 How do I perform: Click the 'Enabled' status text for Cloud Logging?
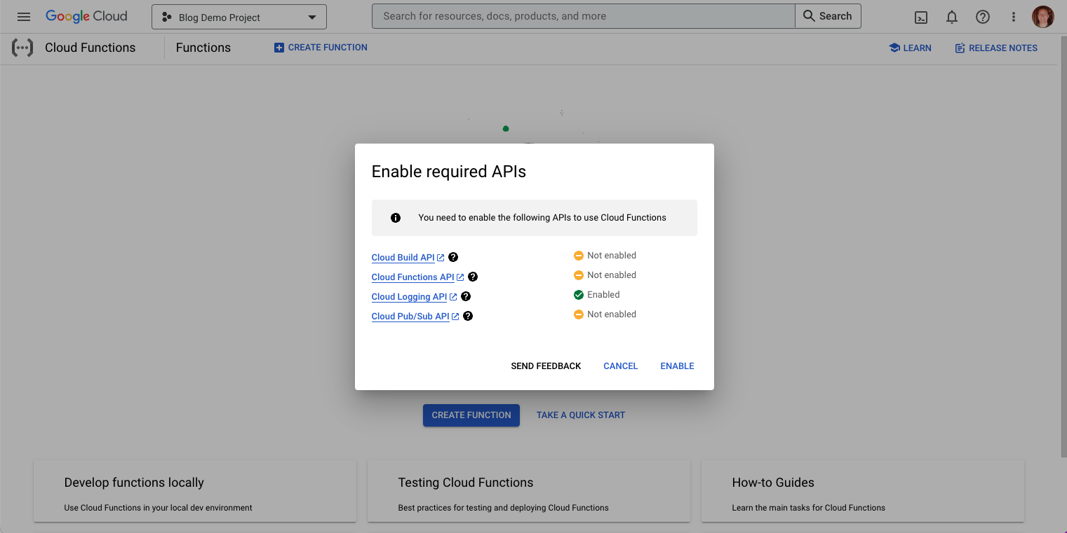pyautogui.click(x=603, y=295)
